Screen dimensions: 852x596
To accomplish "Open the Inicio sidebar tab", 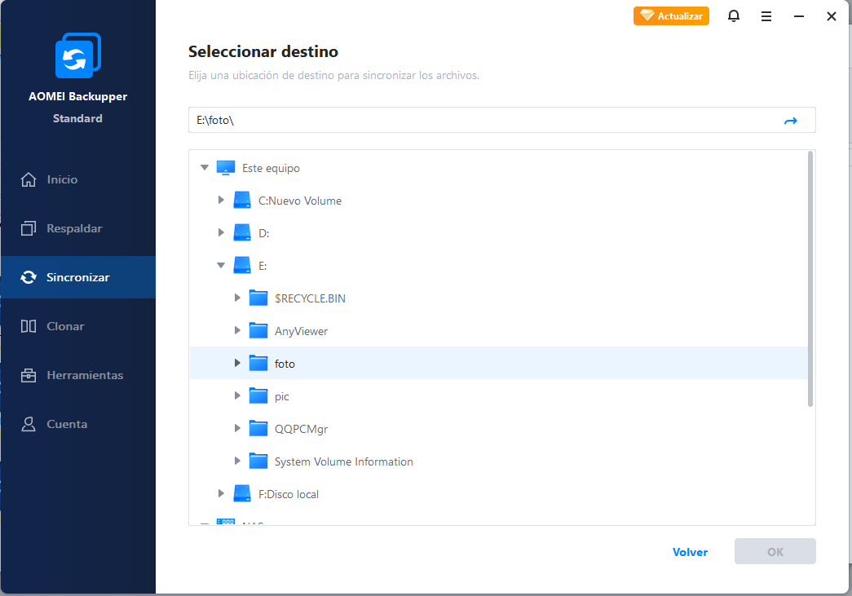I will [x=62, y=179].
